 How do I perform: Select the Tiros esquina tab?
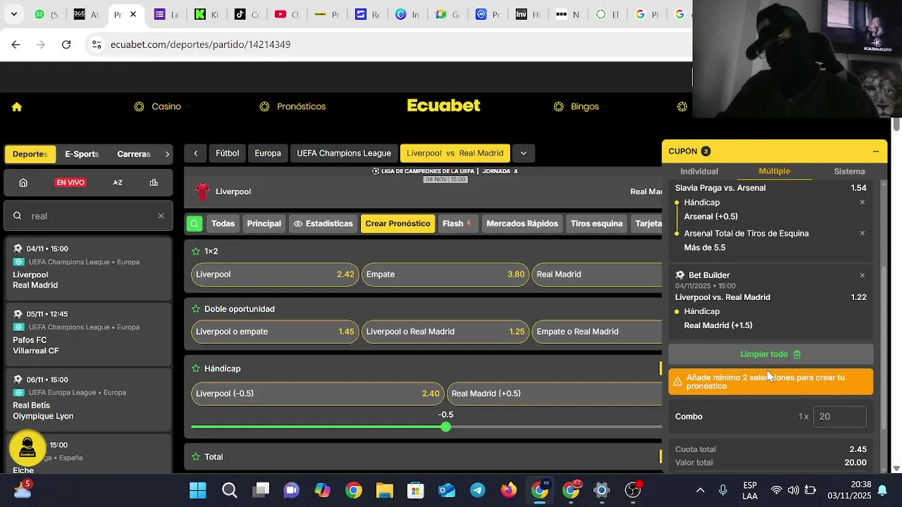point(597,224)
